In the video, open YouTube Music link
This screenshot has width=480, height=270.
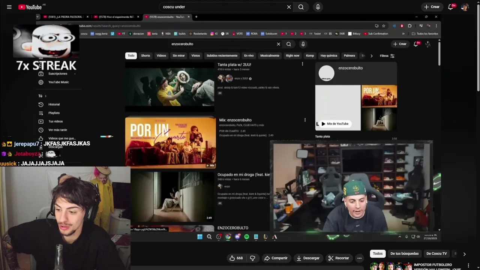[x=54, y=82]
